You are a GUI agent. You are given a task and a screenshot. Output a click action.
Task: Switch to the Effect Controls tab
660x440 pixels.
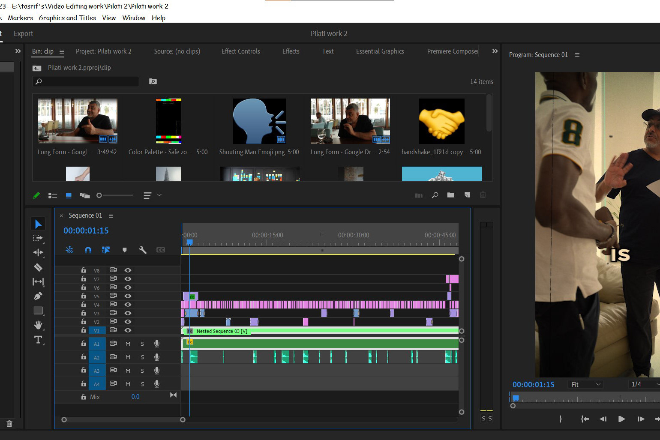pyautogui.click(x=240, y=51)
